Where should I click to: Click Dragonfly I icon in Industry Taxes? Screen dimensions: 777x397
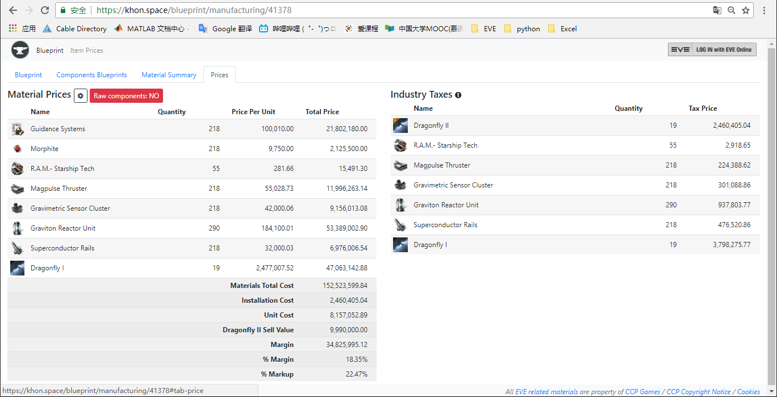400,245
